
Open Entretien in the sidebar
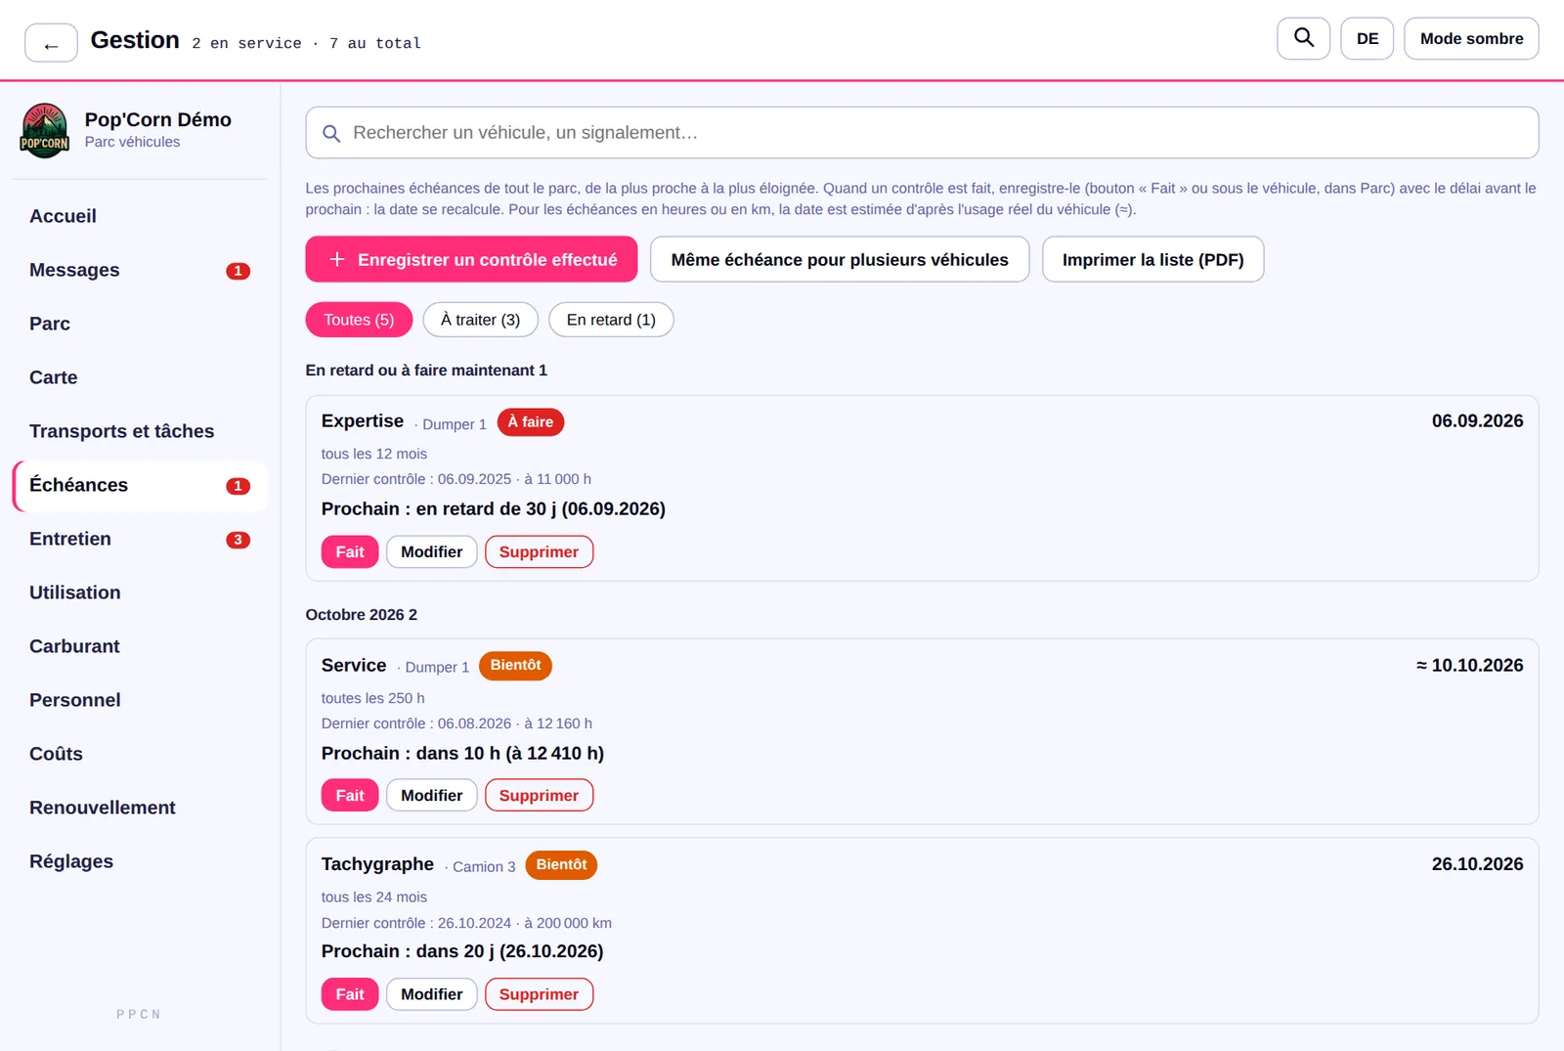pyautogui.click(x=140, y=539)
